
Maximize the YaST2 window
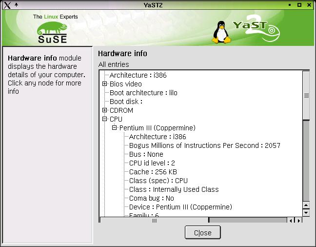click(x=300, y=5)
